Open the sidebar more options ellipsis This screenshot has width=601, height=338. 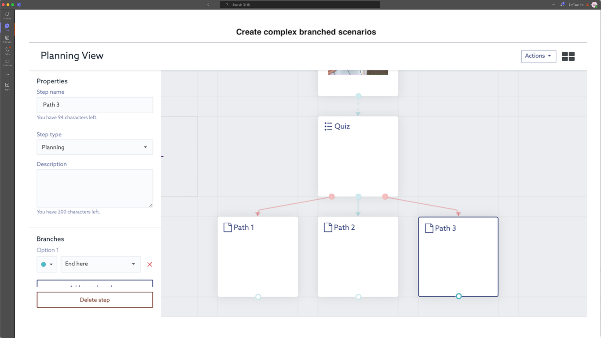coord(7,74)
